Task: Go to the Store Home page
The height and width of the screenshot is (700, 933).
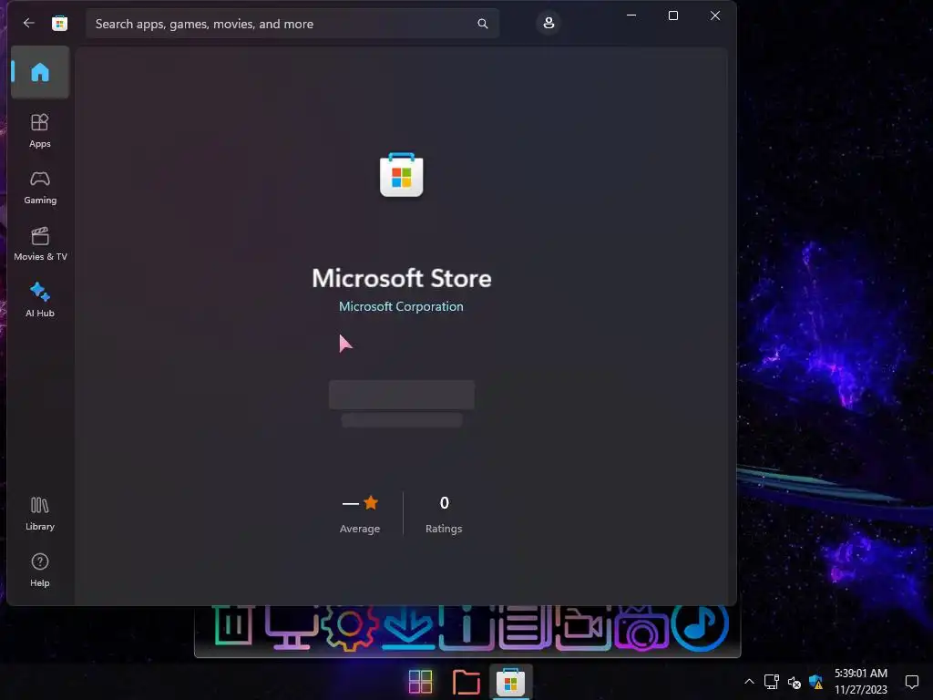Action: (40, 72)
